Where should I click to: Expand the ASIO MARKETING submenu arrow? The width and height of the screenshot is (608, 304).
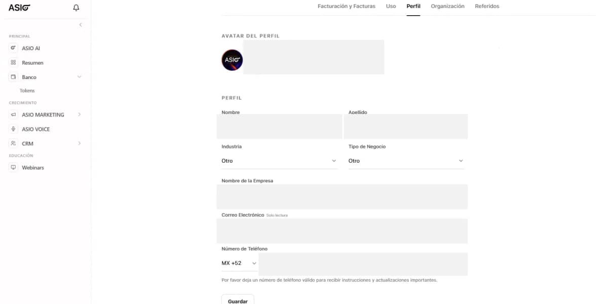pos(80,115)
